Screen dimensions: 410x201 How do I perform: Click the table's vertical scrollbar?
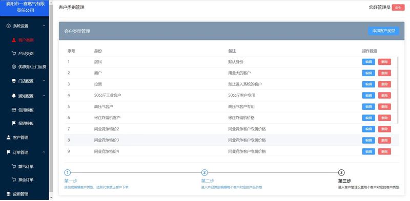(x=398, y=90)
